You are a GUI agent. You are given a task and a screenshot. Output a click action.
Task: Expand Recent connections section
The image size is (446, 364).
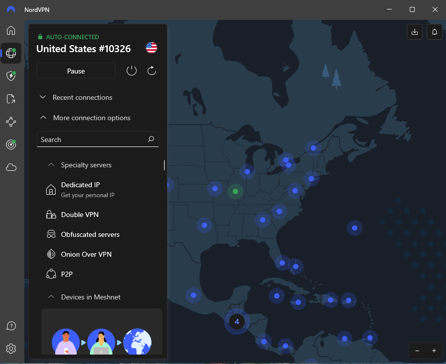82,97
